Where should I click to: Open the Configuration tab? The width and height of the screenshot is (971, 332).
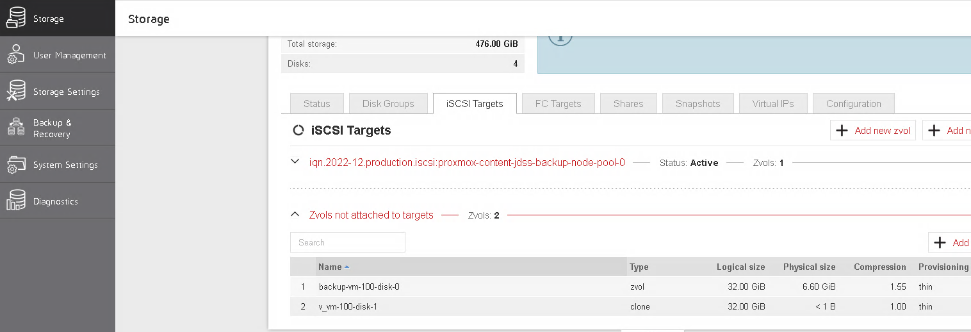[853, 104]
